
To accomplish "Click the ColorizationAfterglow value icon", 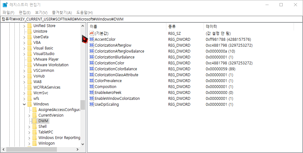I will (92, 45).
